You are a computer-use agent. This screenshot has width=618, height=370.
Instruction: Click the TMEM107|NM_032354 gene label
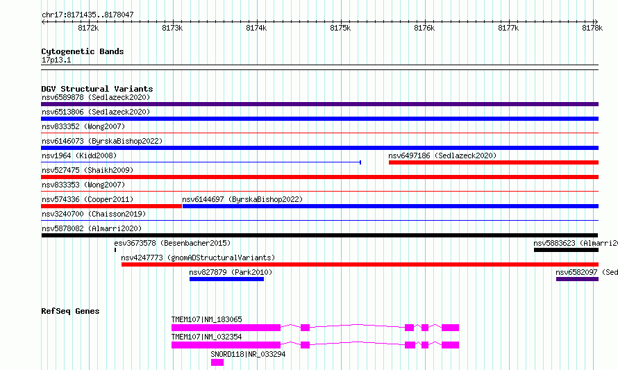pyautogui.click(x=206, y=337)
